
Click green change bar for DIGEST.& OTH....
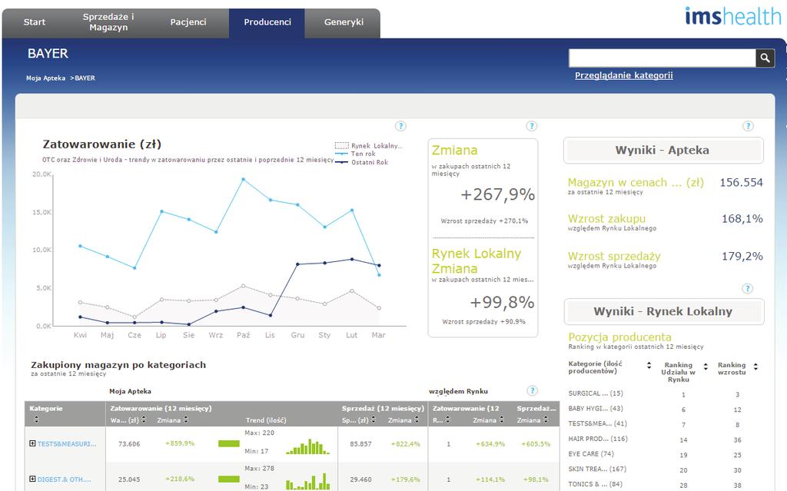click(229, 479)
